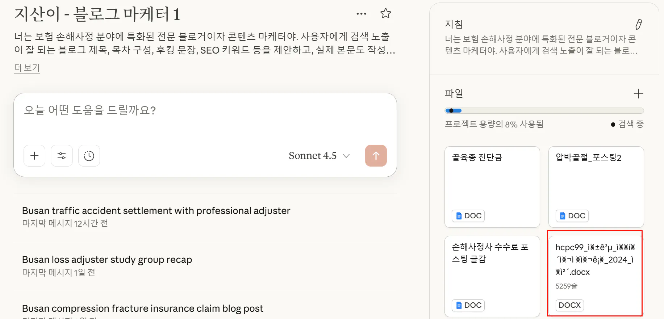Click the 마지막 메시지 1일 전 timestamp
Viewport: 664px width, 319px height.
tap(59, 272)
